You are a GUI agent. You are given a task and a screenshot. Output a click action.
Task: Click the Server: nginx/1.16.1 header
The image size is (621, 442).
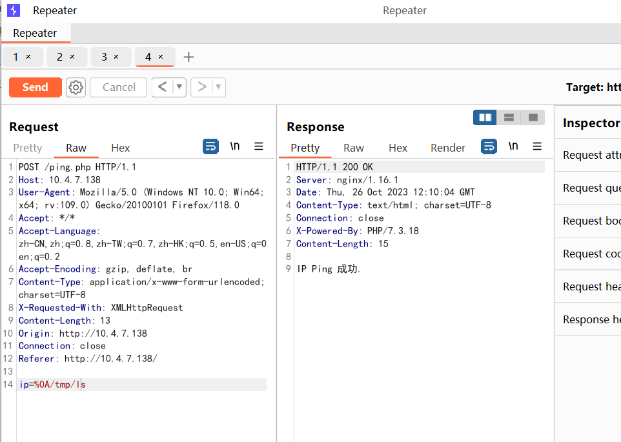(x=347, y=180)
